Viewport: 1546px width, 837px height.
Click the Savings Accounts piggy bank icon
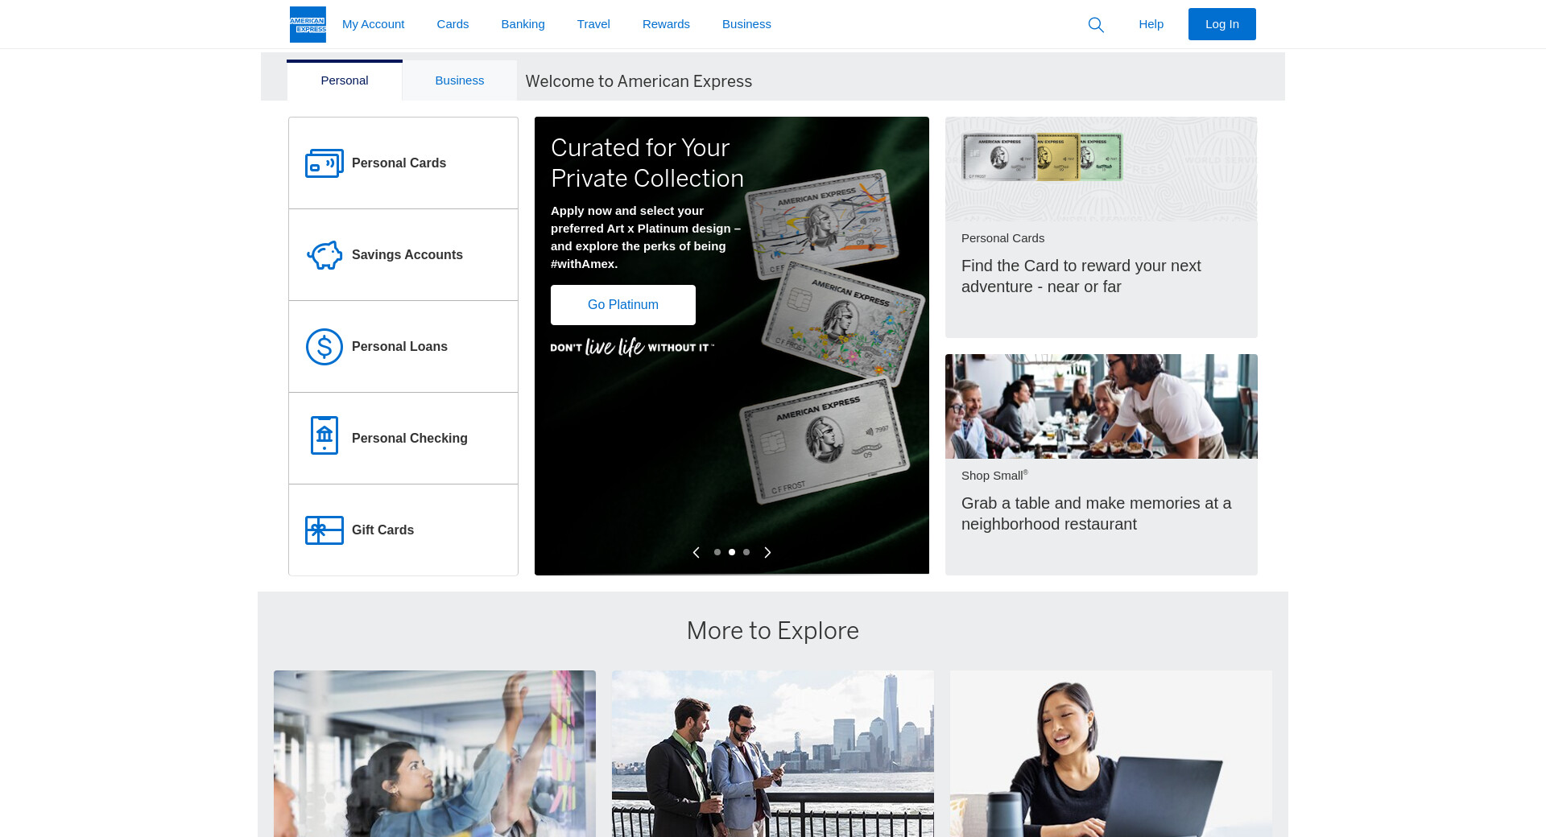tap(324, 255)
